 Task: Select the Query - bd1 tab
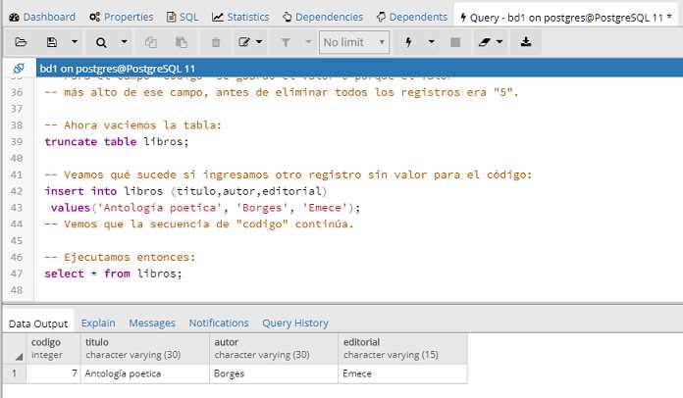click(x=566, y=18)
